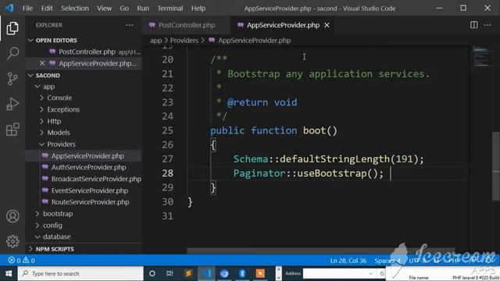This screenshot has width=500, height=281.
Task: Click the VS Code logo icon
Action: point(9,8)
